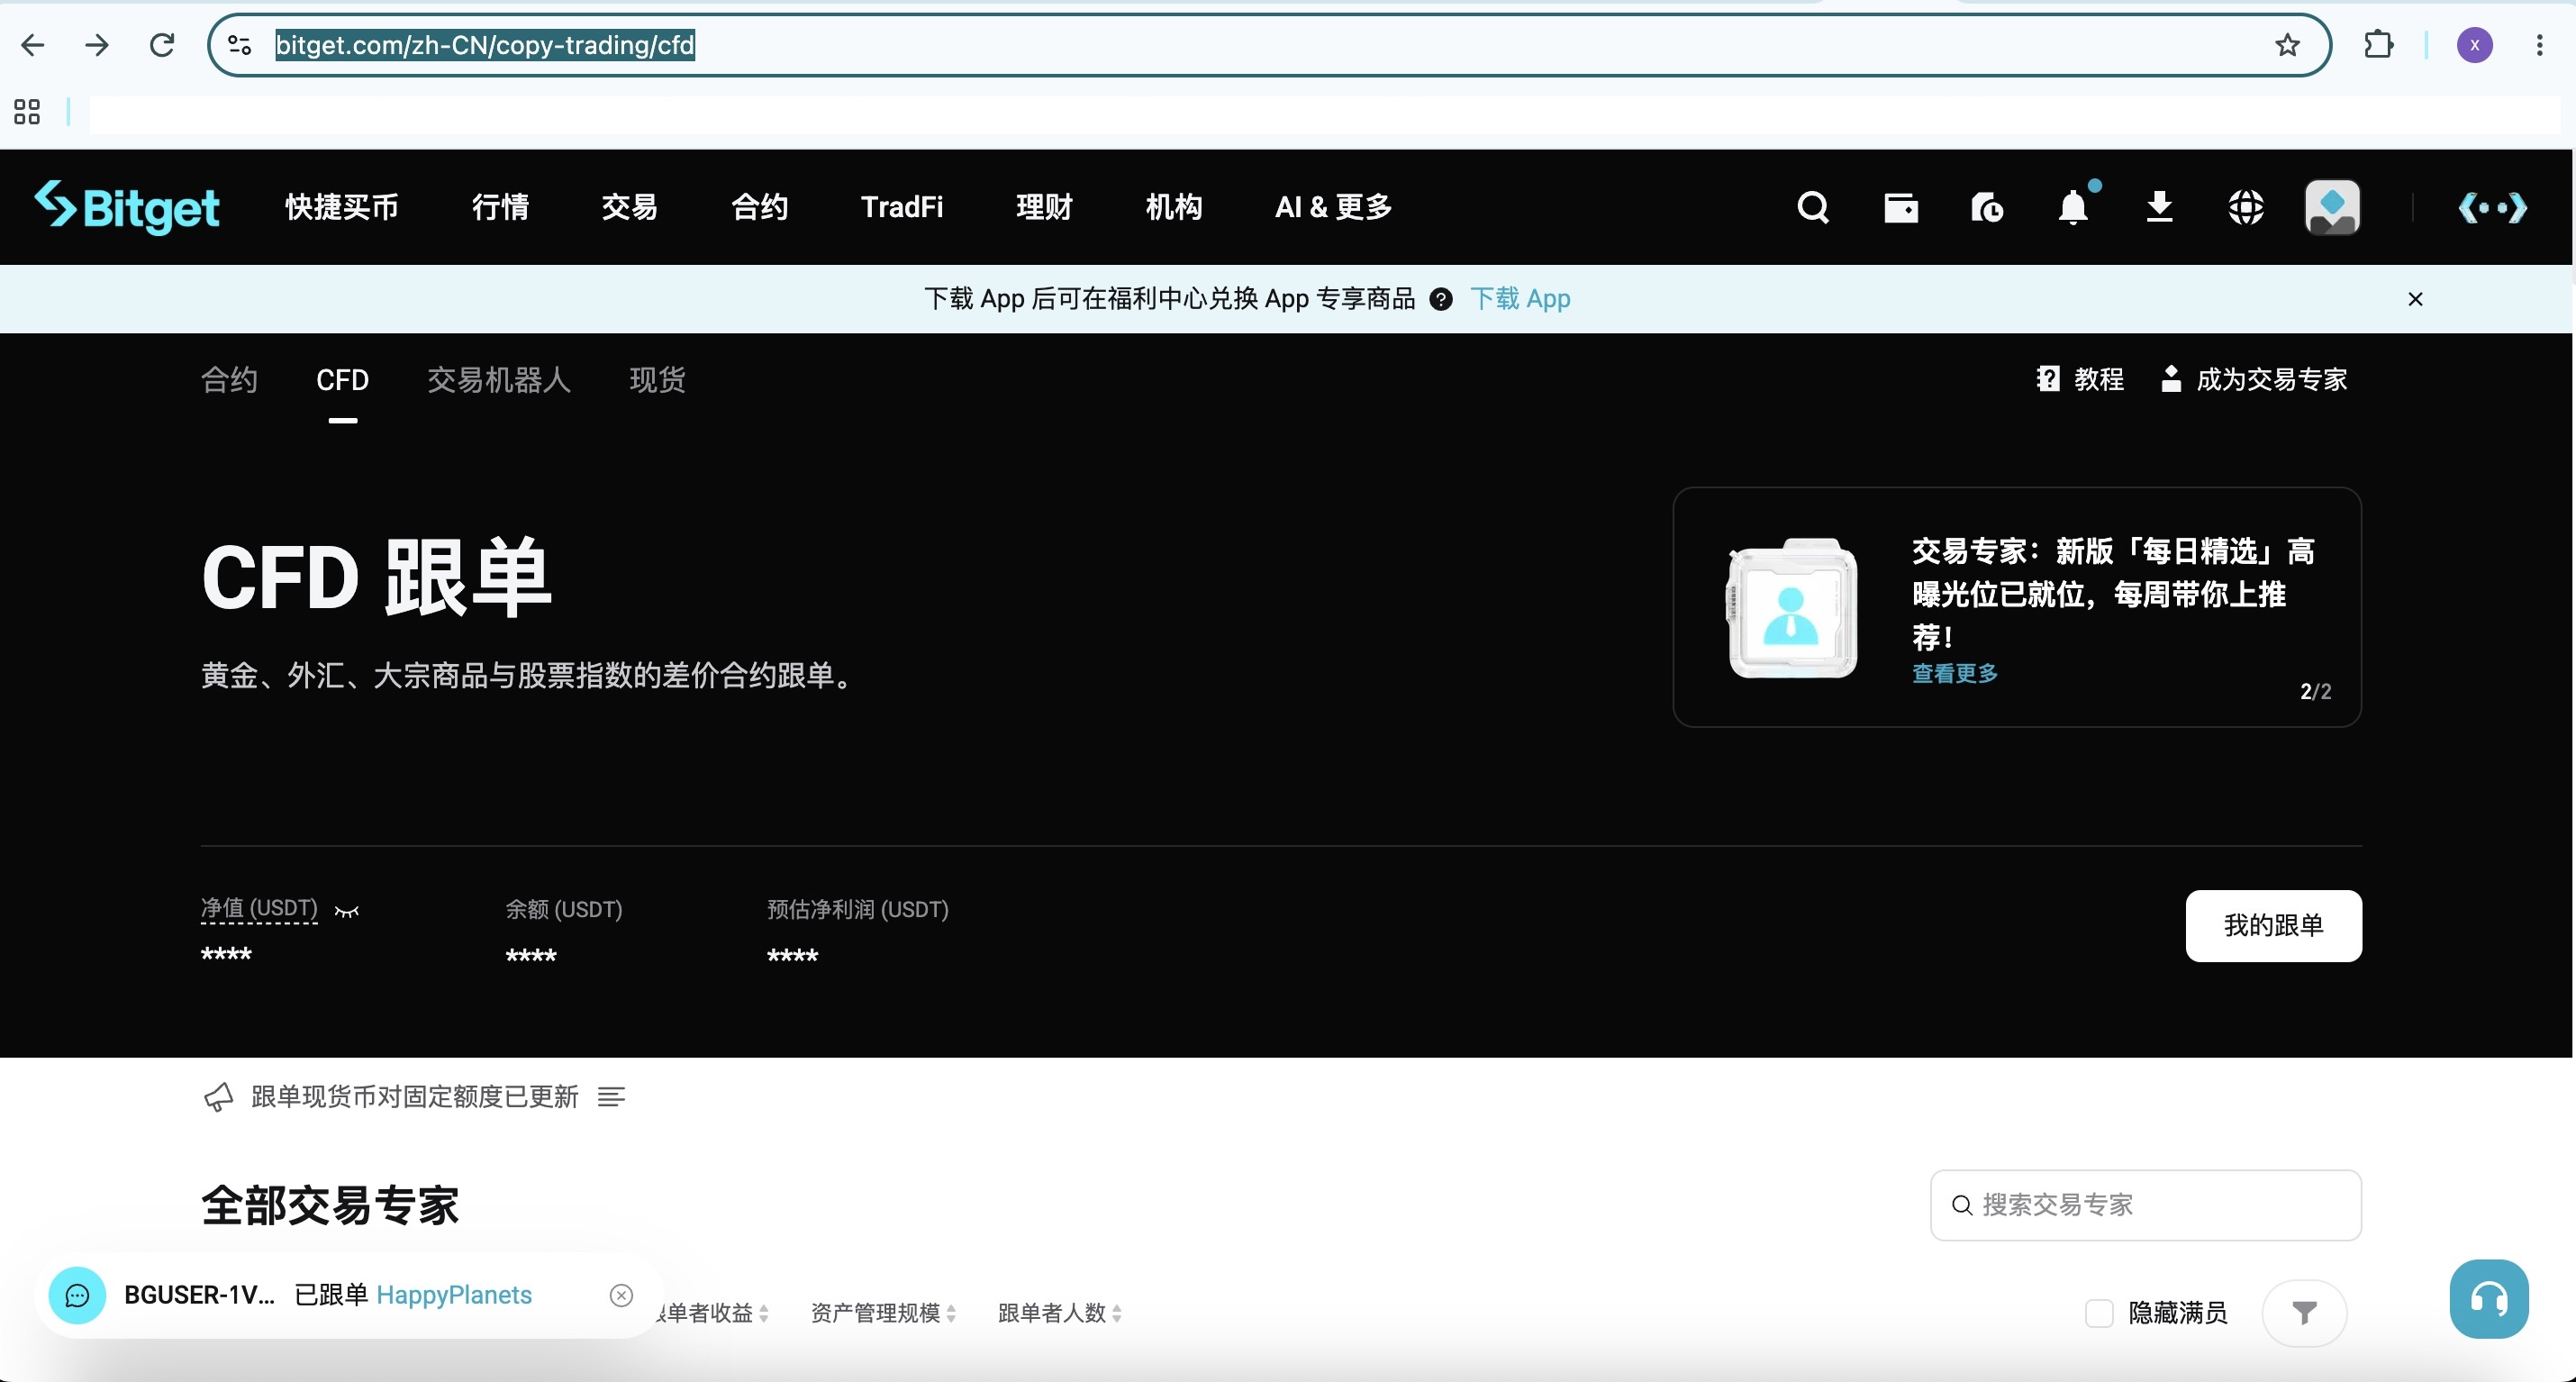This screenshot has width=2576, height=1382.
Task: Open 快捷买币 nav menu
Action: point(342,207)
